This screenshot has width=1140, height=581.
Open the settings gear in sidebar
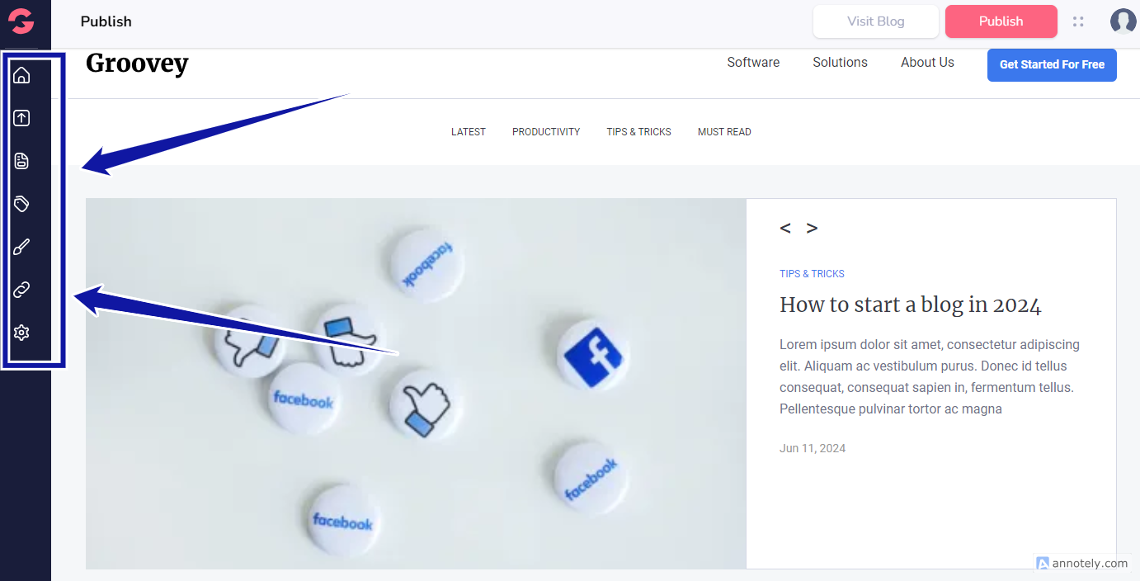(21, 333)
